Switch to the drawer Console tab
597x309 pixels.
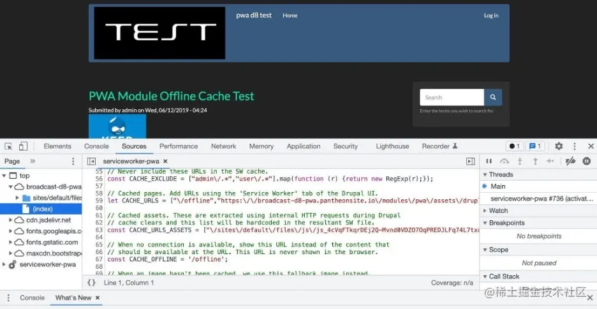point(33,298)
